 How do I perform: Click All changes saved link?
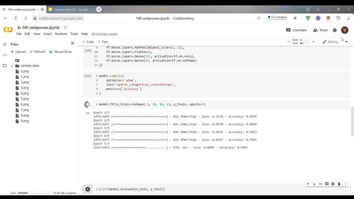(x=105, y=34)
